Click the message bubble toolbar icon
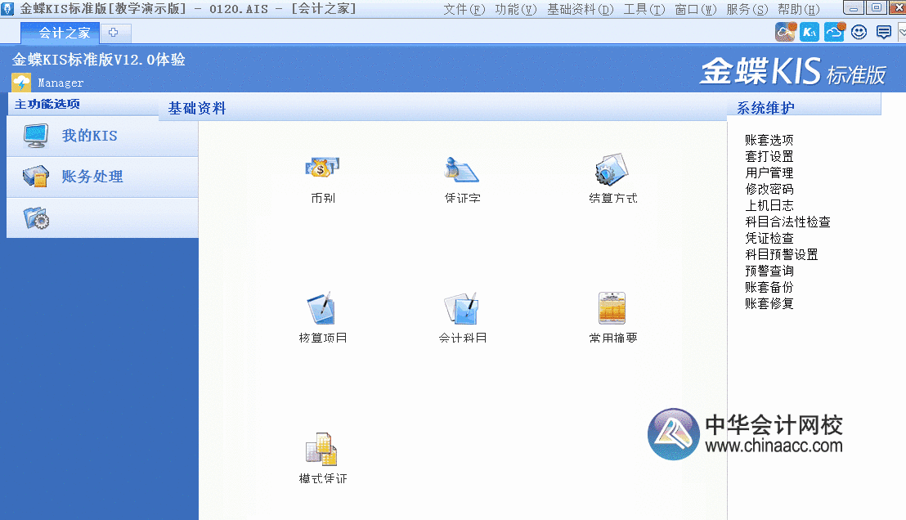Screen dimensions: 906x520 click(x=883, y=31)
